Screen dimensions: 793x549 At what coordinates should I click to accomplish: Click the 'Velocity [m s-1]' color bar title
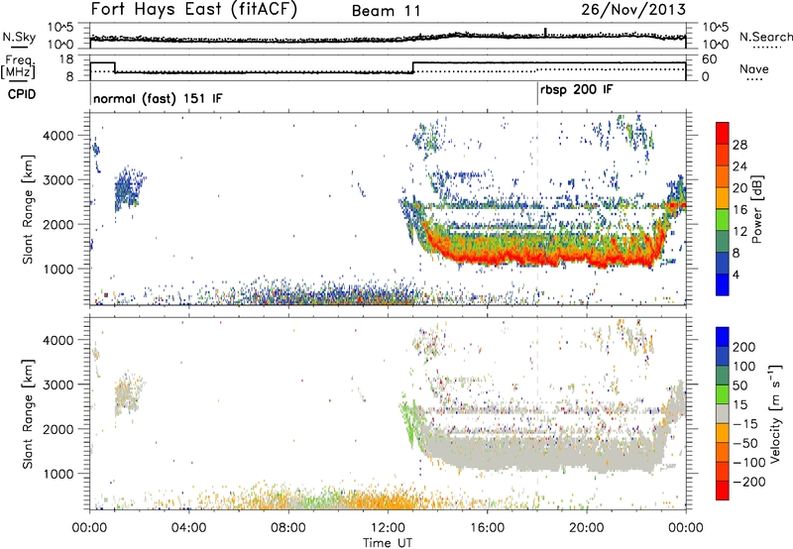point(776,413)
